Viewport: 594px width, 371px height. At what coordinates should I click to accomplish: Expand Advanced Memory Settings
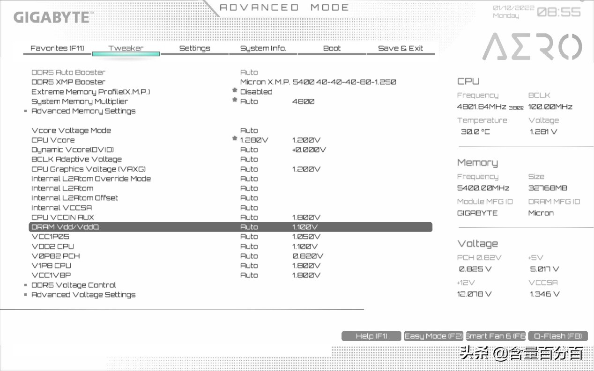point(83,111)
